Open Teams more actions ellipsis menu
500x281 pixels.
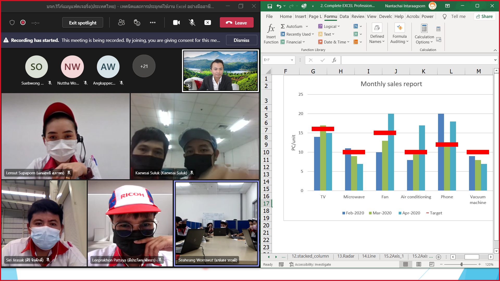point(153,23)
